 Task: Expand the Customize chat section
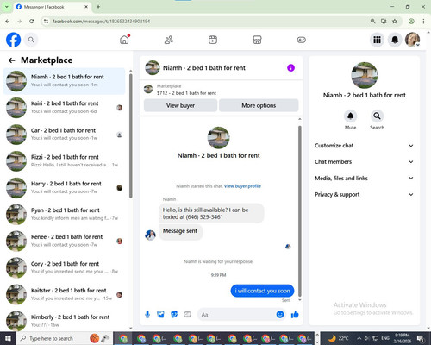coord(364,146)
